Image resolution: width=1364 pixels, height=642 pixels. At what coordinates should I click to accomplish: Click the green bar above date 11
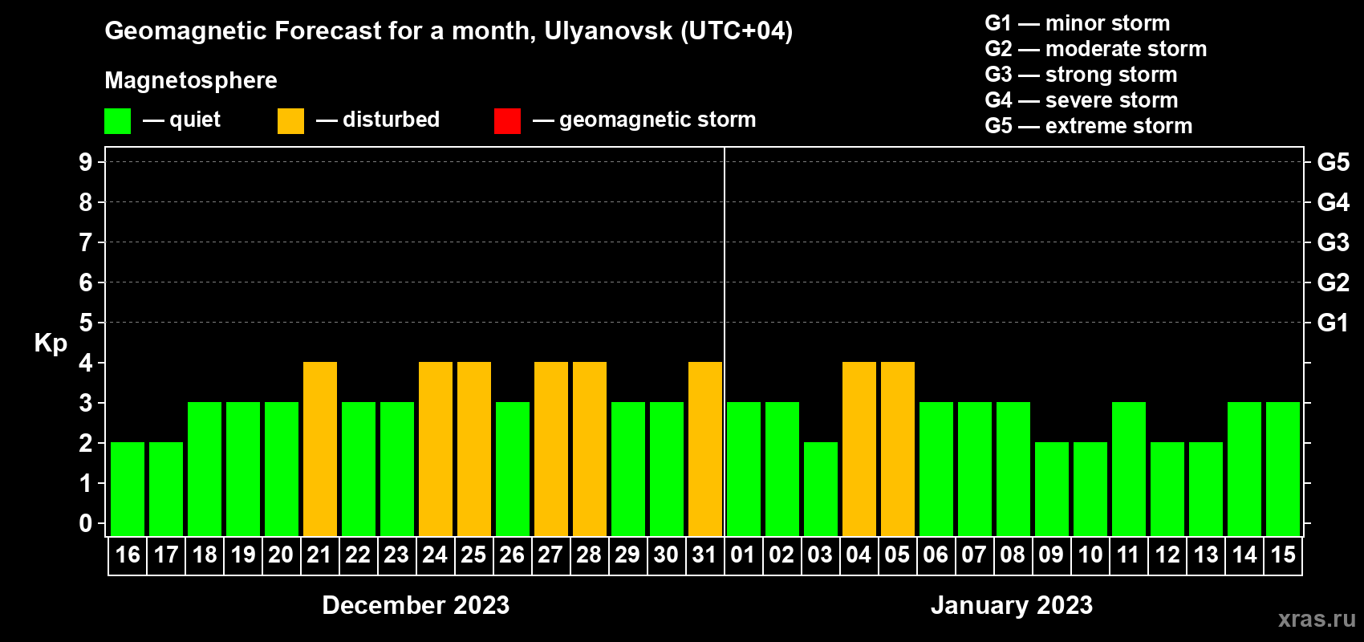[x=1129, y=469]
